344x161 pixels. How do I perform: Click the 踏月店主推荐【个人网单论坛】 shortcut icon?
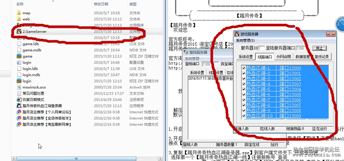pos(19,112)
